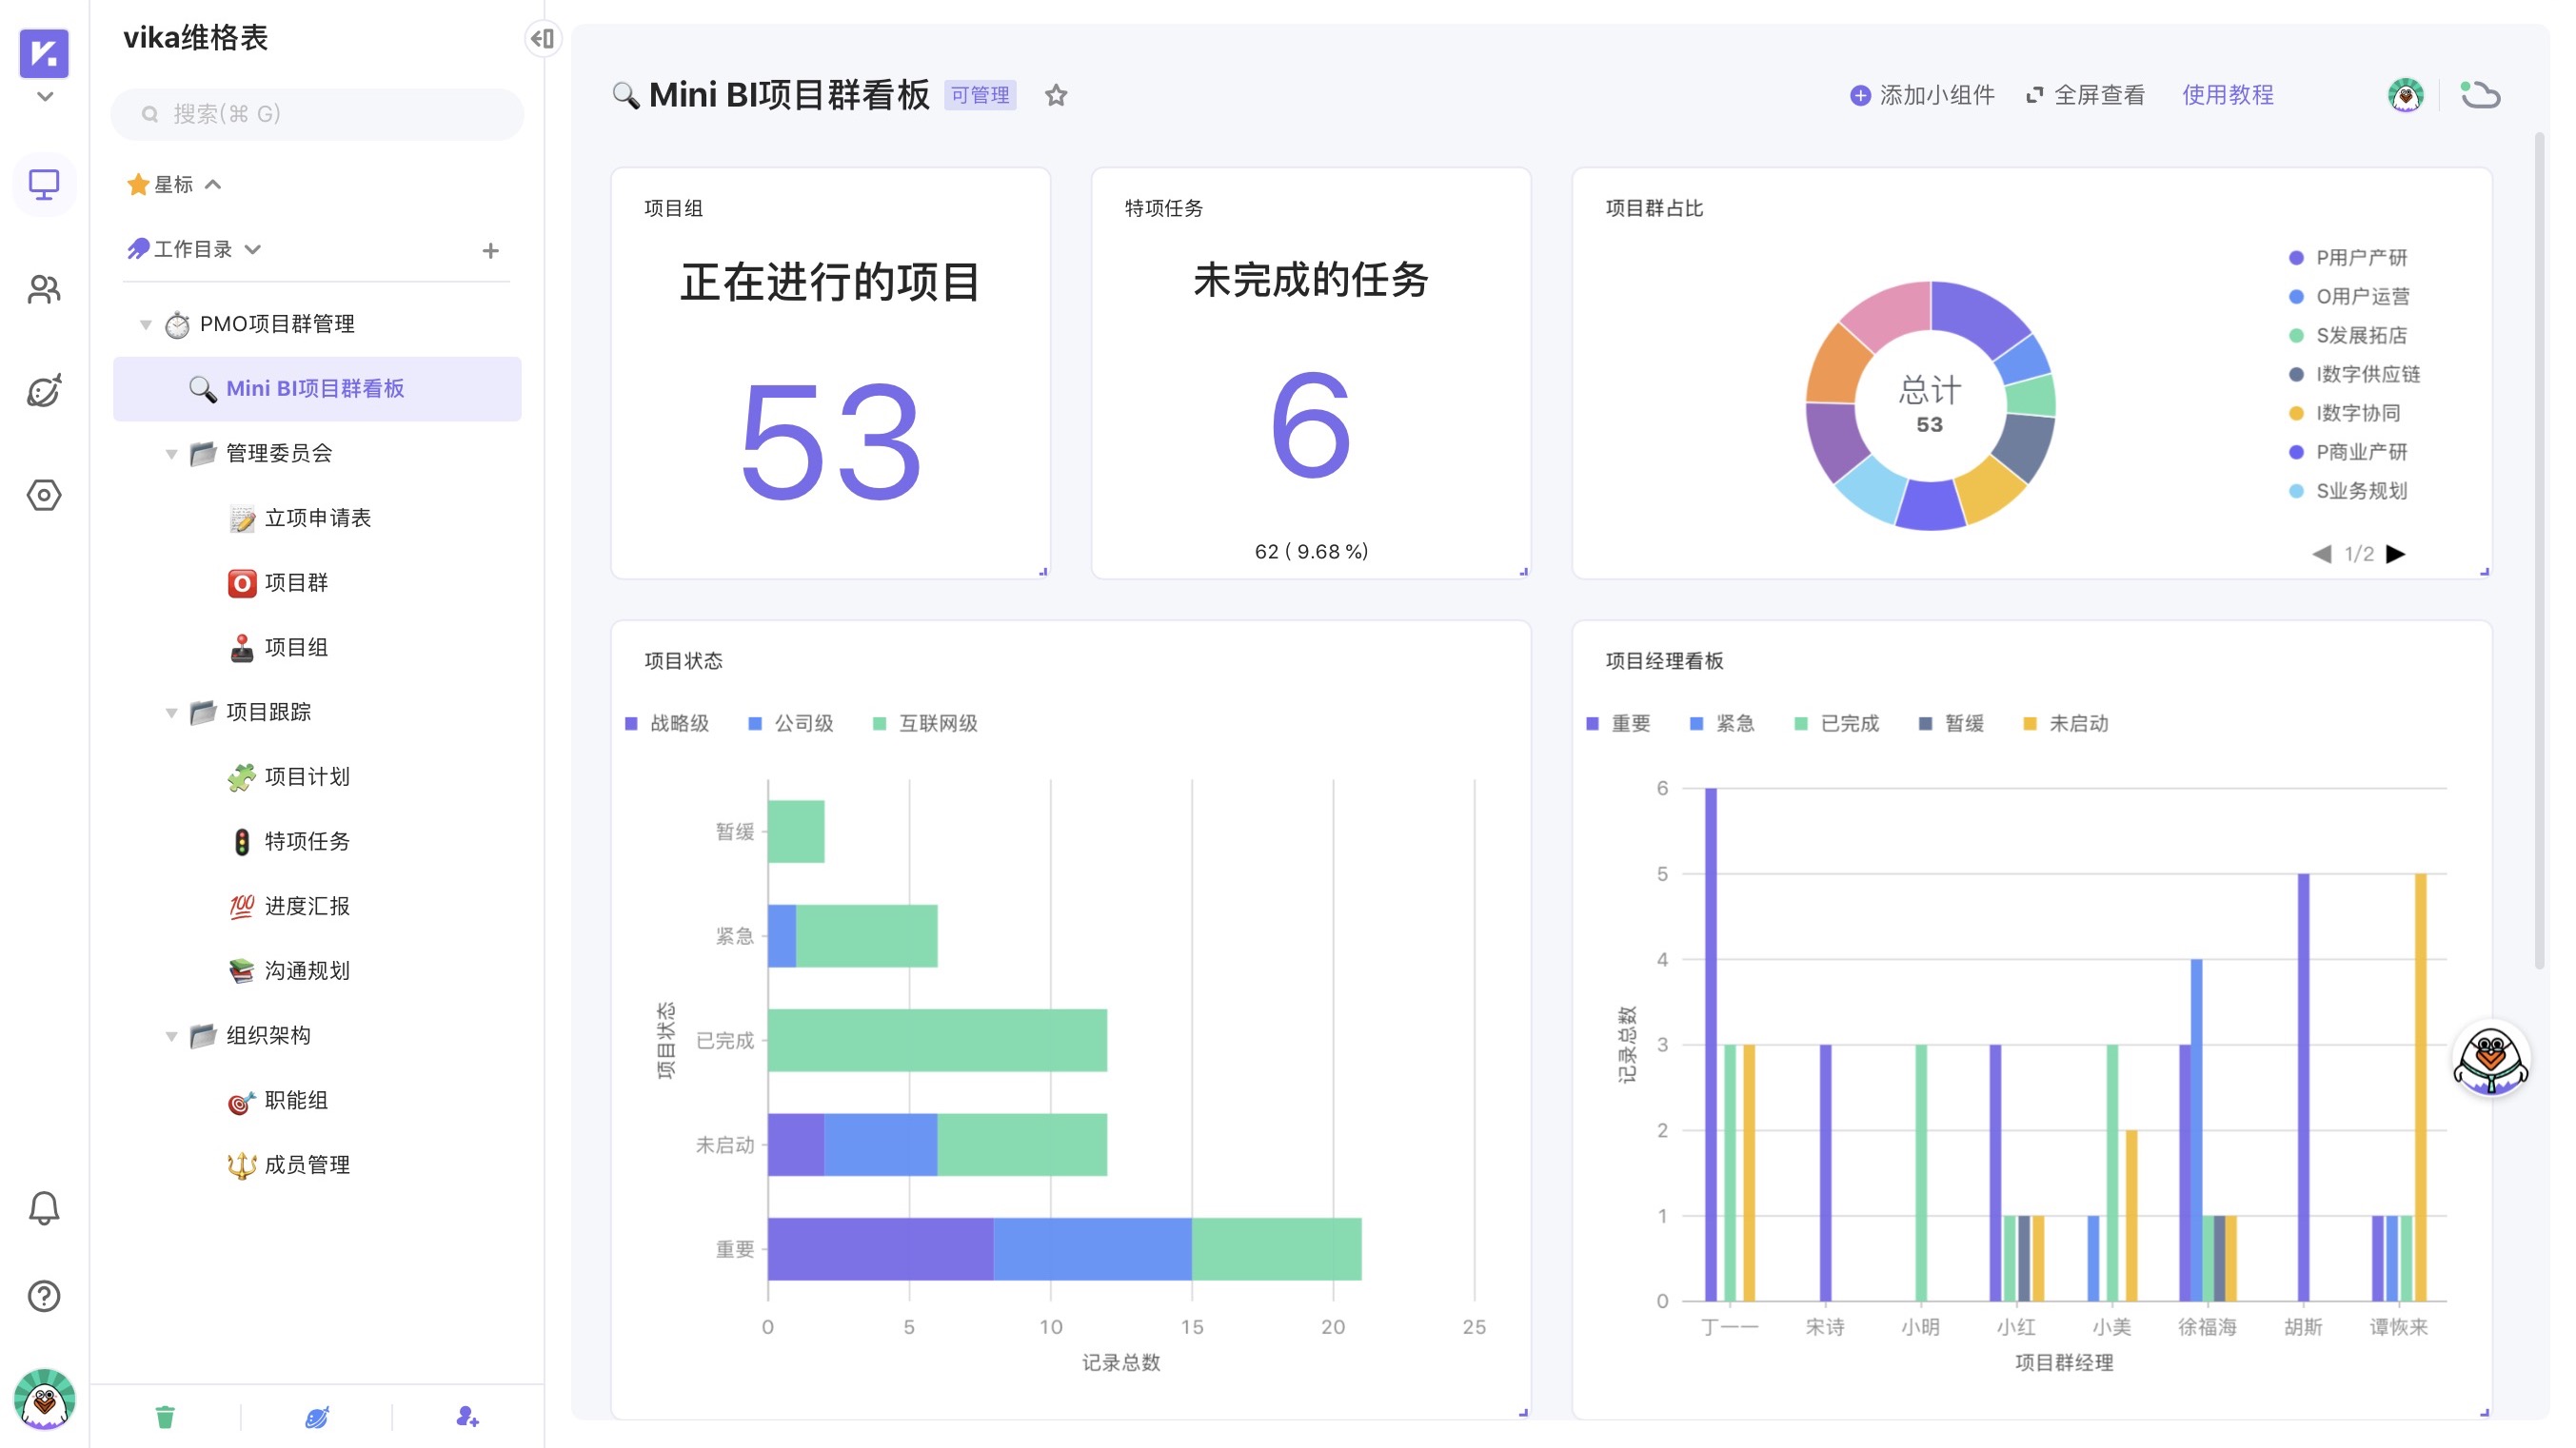Open 项目计划 in the sidebar tree

[x=306, y=776]
